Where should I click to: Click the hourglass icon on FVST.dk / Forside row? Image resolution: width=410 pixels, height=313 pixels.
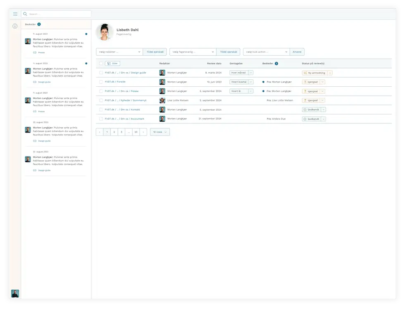(x=305, y=82)
